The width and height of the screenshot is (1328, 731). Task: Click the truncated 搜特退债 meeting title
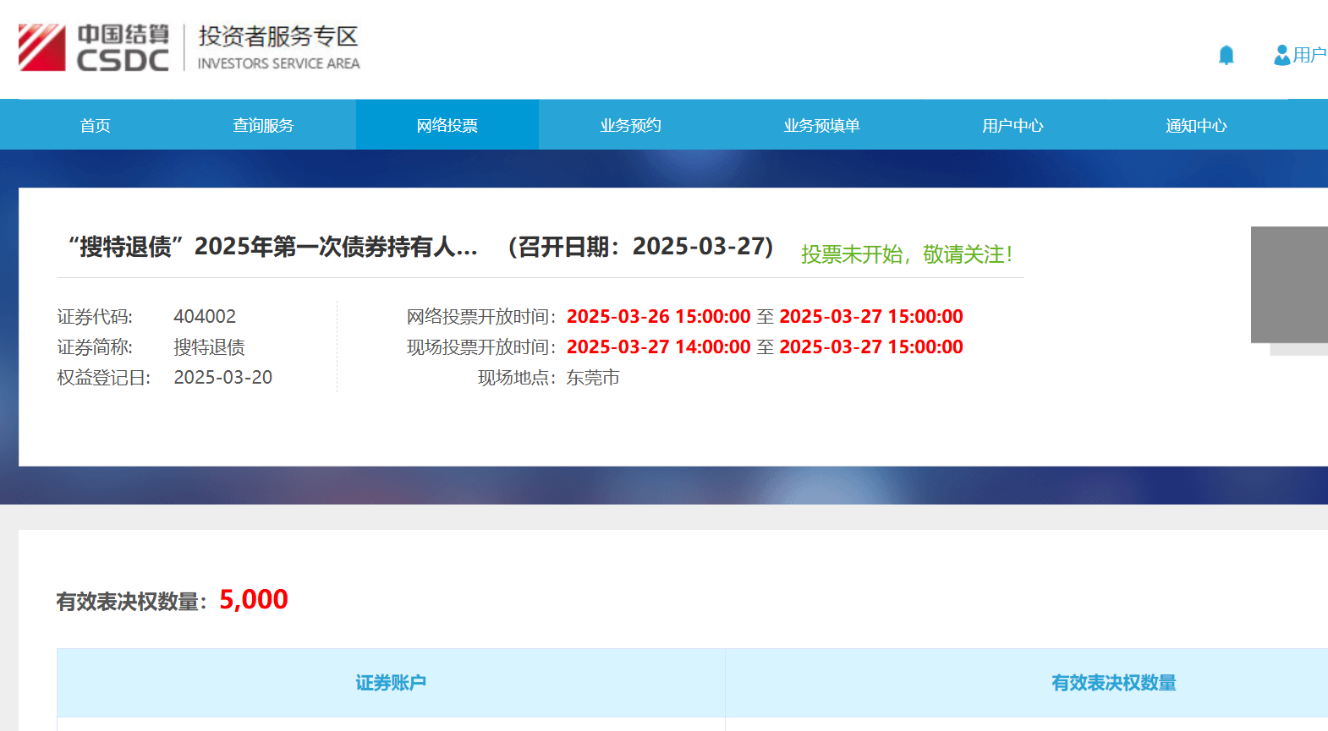point(272,247)
